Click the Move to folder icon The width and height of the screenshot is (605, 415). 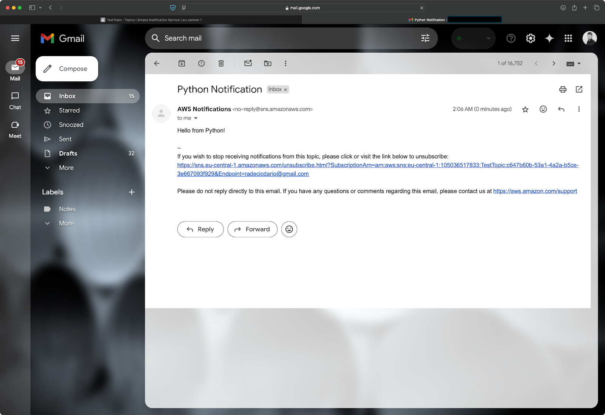coord(268,63)
